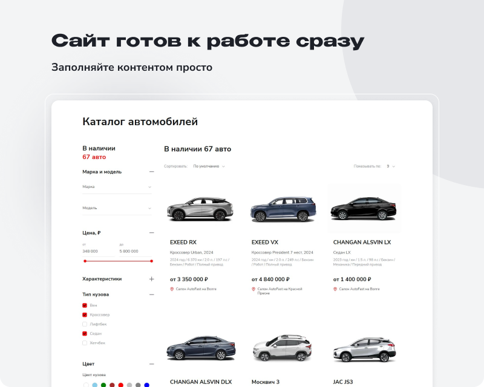
Task: Click the price от 3 350 000 ₽
Action: [189, 279]
